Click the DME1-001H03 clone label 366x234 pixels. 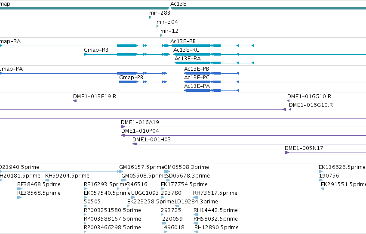pyautogui.click(x=151, y=140)
